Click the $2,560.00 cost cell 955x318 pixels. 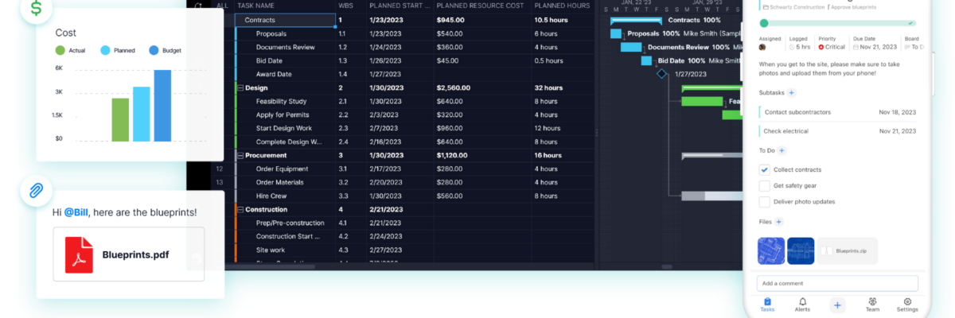(x=482, y=87)
